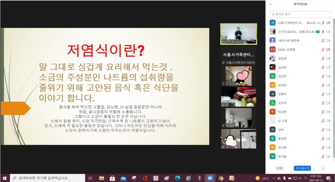Click camera icon in 김주아 row
The height and width of the screenshot is (182, 335).
(328, 103)
